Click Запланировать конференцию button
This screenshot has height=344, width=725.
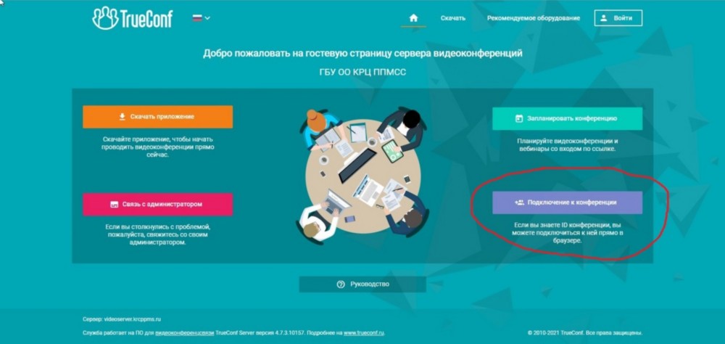pos(567,118)
